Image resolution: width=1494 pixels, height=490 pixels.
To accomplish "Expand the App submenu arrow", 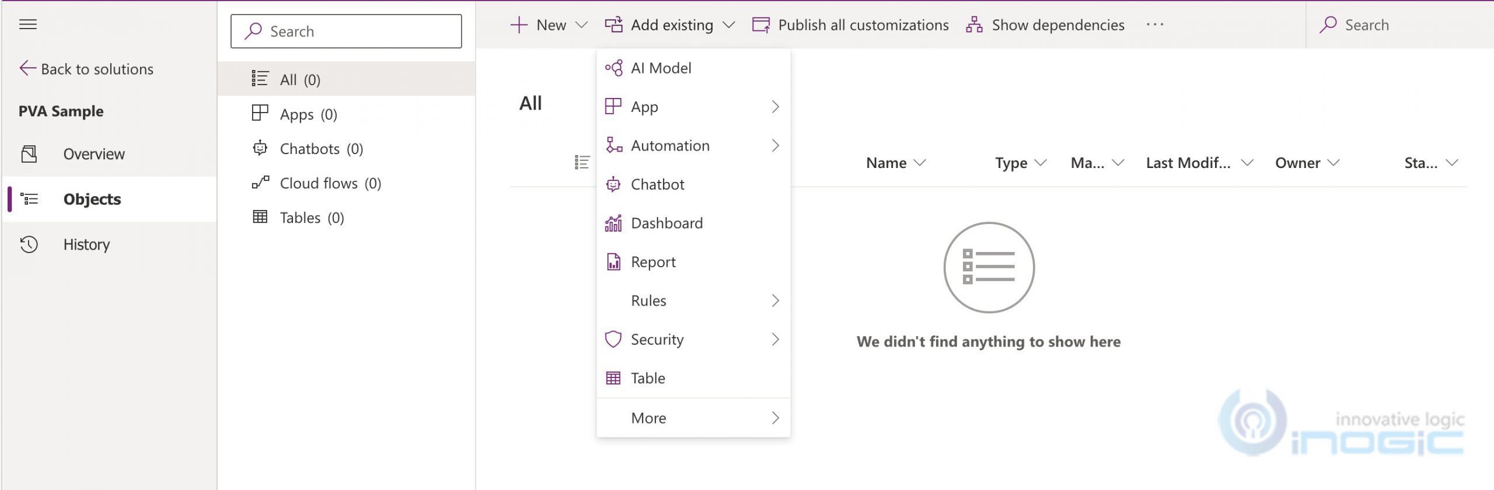I will (x=775, y=107).
